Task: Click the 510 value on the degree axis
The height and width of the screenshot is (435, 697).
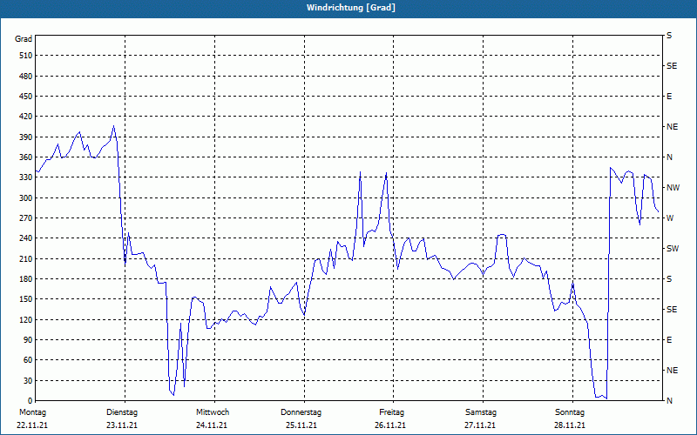Action: point(25,56)
